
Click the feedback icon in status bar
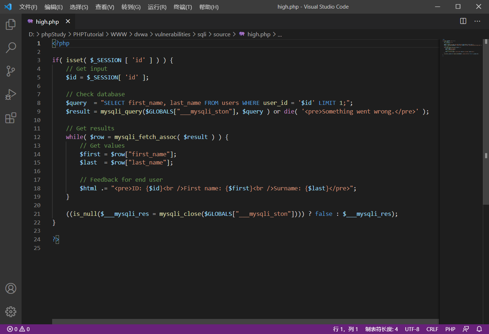[466, 329]
